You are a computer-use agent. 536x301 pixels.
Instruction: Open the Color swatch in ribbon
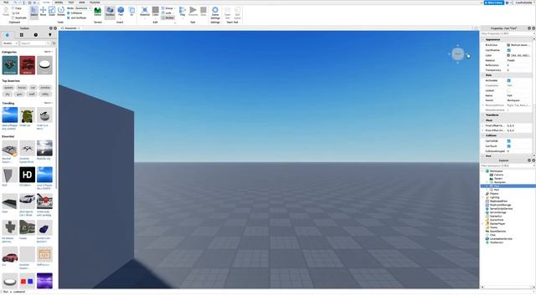coord(156,11)
